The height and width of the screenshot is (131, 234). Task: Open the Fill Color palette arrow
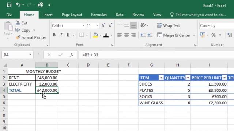(x=101, y=35)
